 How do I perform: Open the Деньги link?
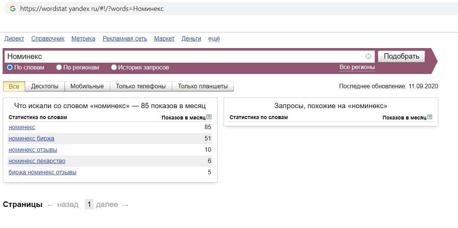191,39
